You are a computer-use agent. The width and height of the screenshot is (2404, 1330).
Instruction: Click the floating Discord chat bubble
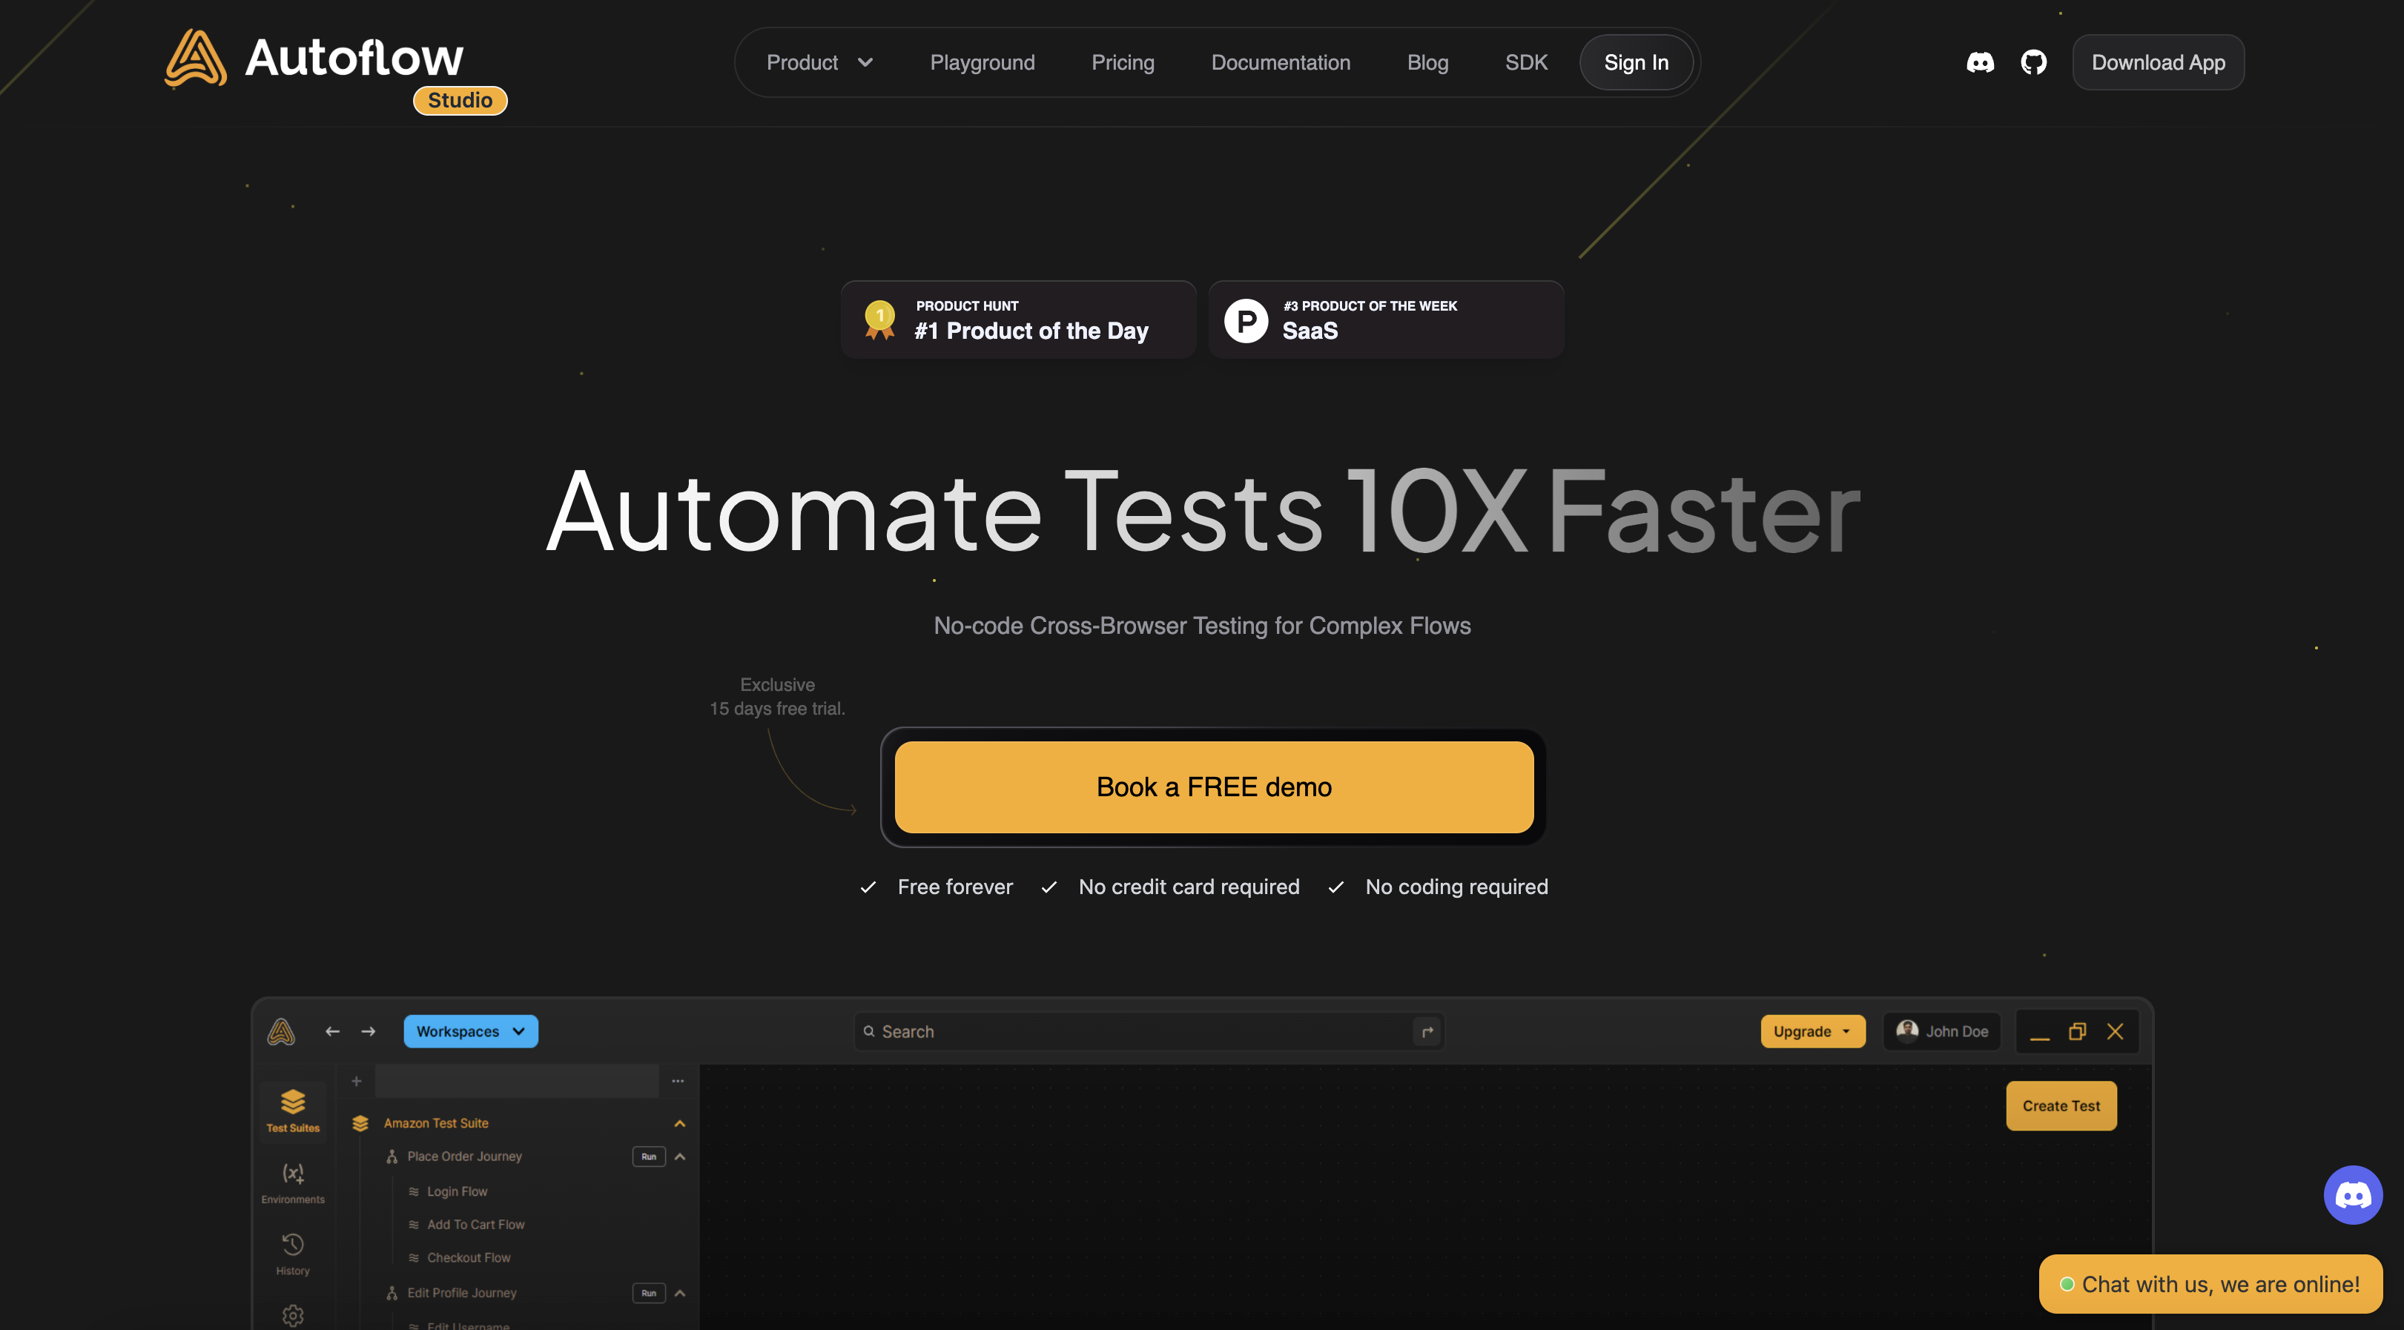coord(2353,1194)
